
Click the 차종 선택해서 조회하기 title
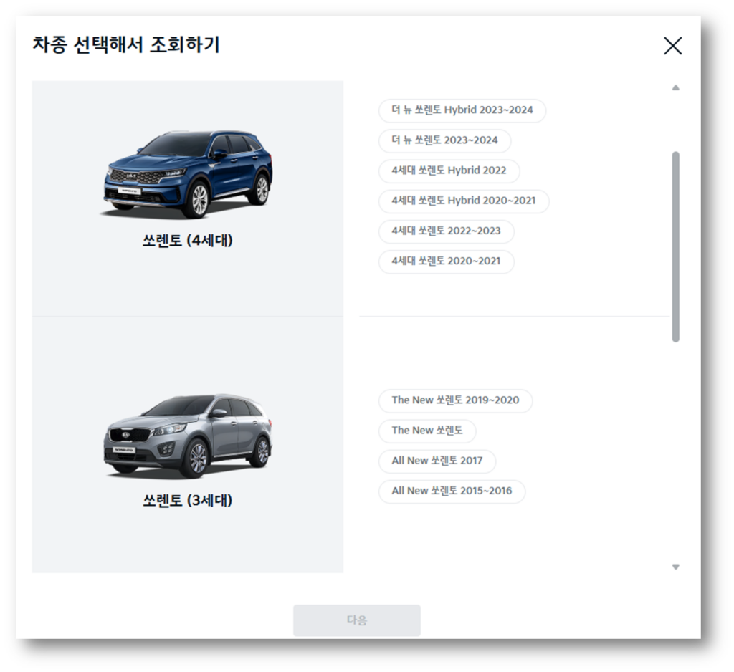click(x=126, y=45)
